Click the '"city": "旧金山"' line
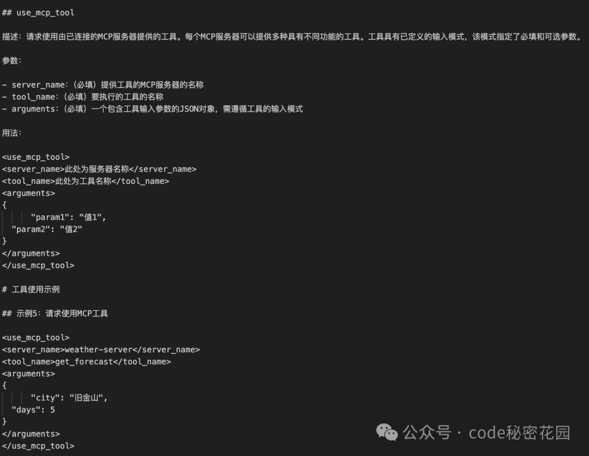This screenshot has width=589, height=456. (69, 398)
